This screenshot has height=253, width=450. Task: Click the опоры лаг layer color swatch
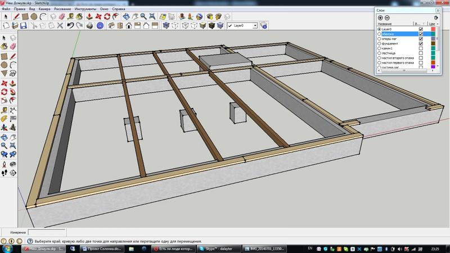point(433,39)
